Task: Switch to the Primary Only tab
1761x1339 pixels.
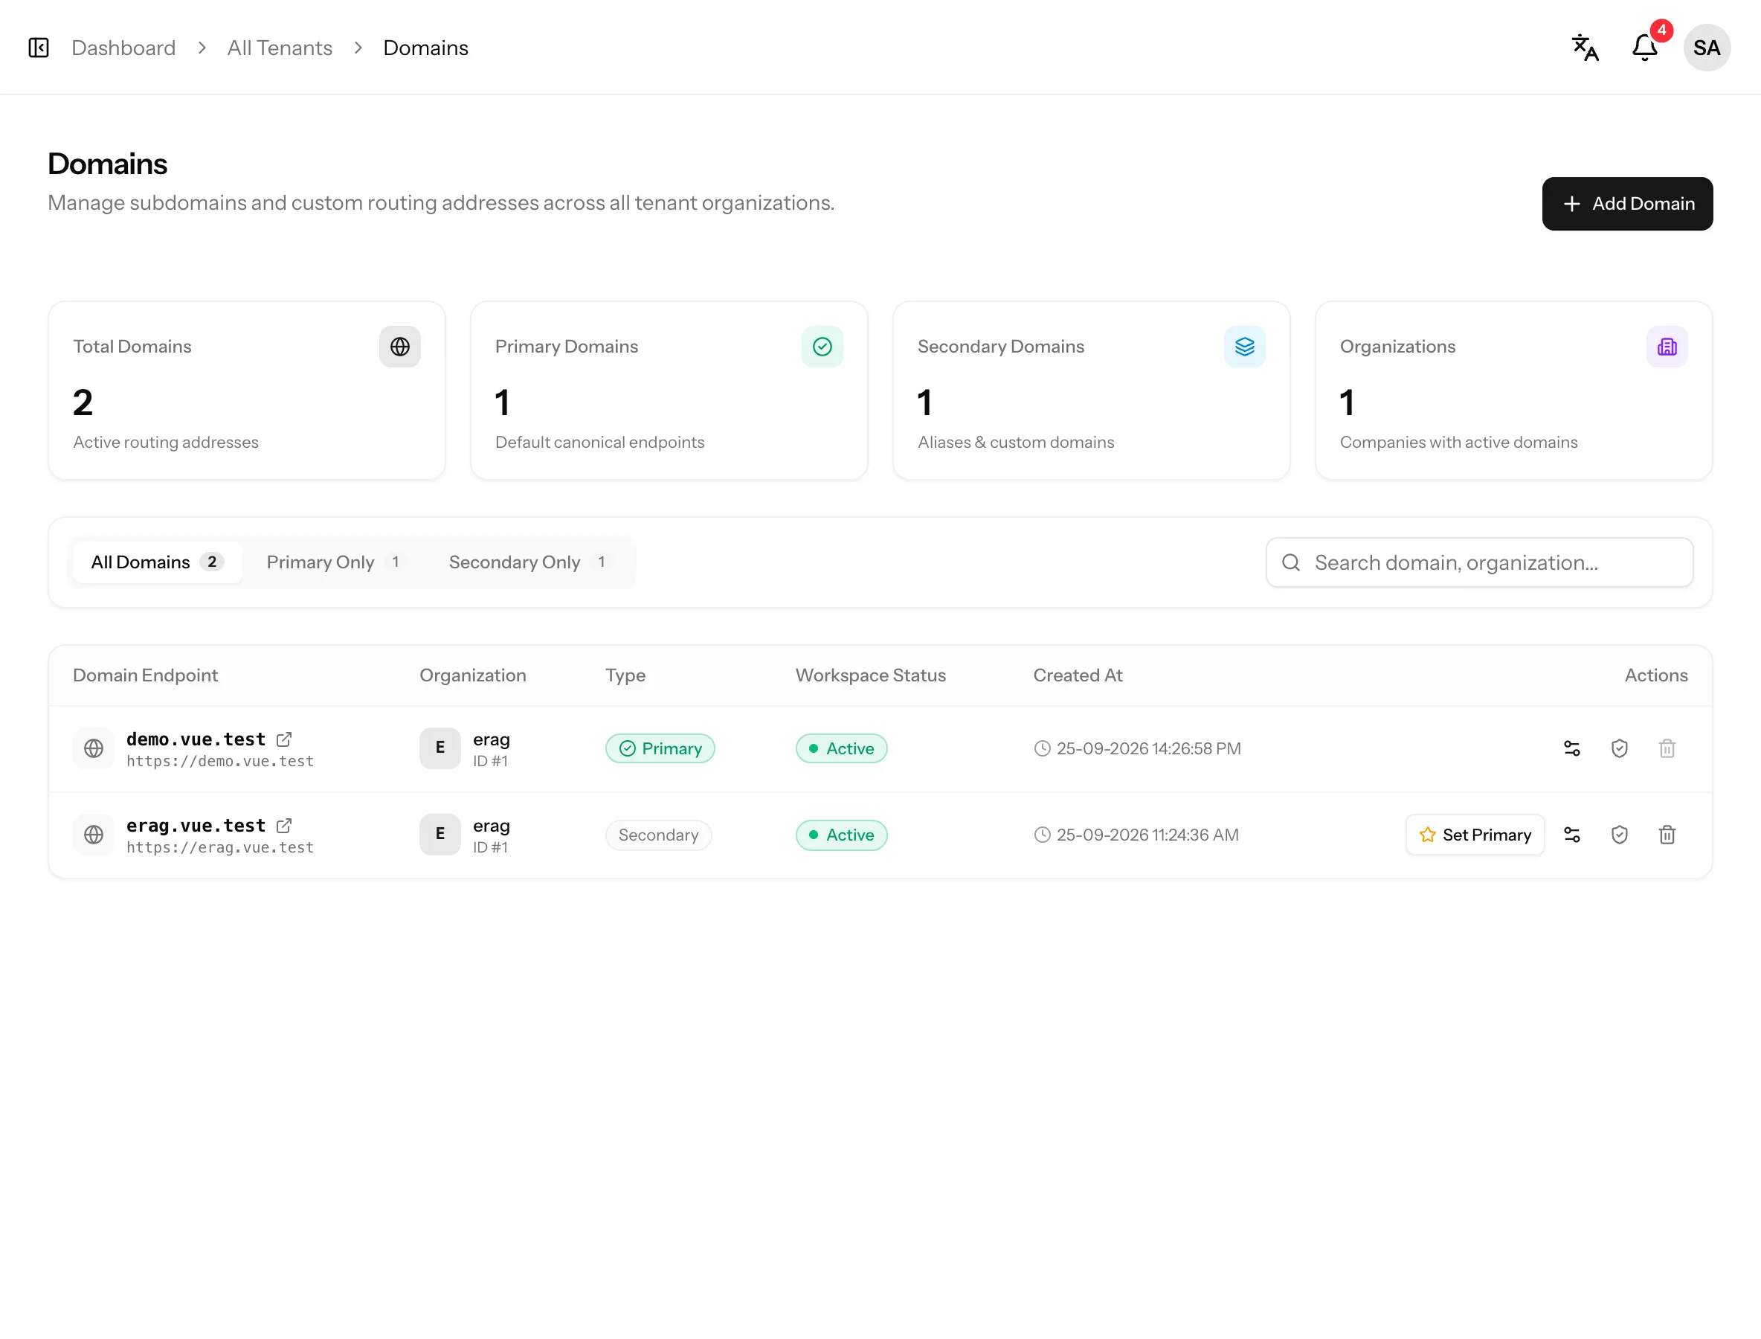Action: click(335, 562)
